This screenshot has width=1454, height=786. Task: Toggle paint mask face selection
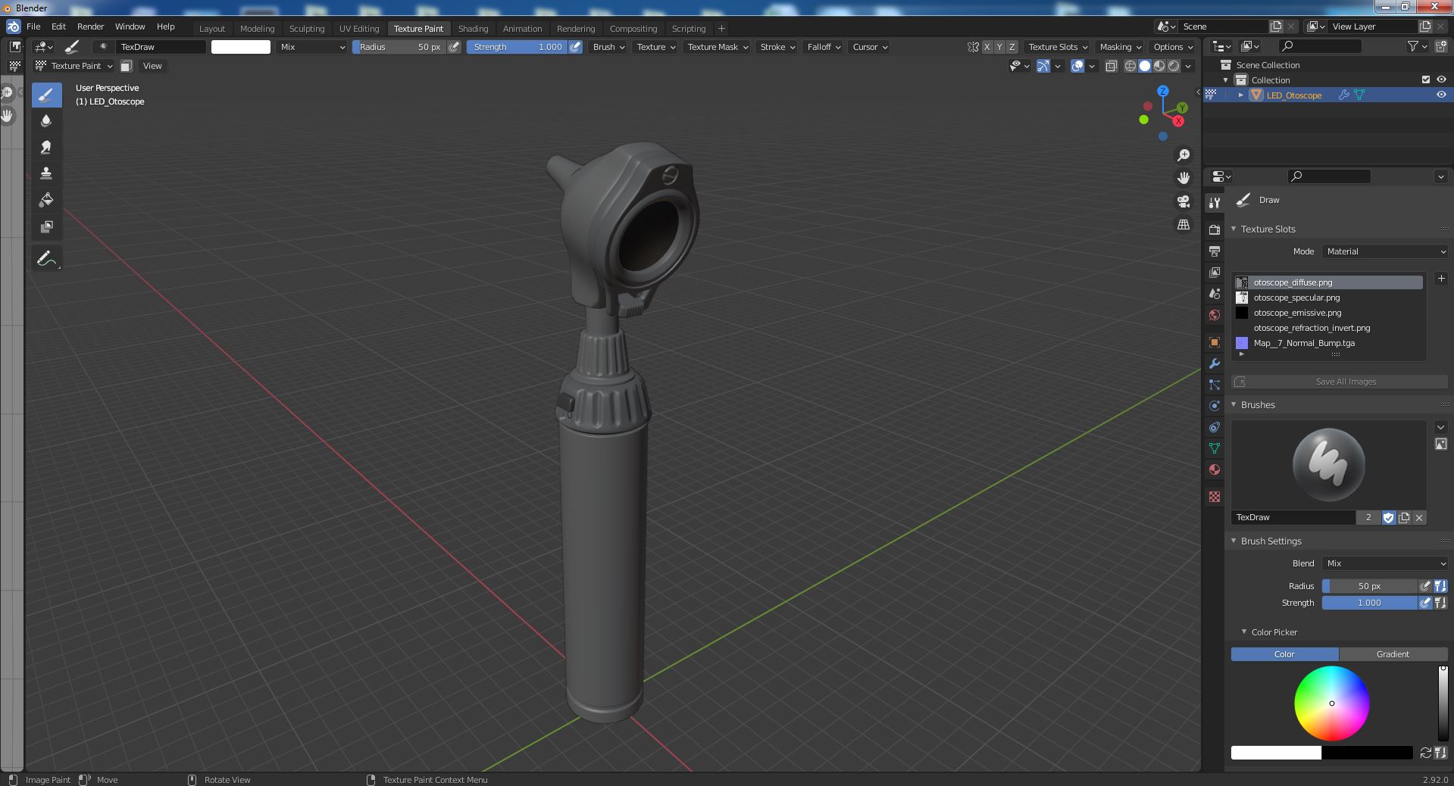pyautogui.click(x=127, y=66)
